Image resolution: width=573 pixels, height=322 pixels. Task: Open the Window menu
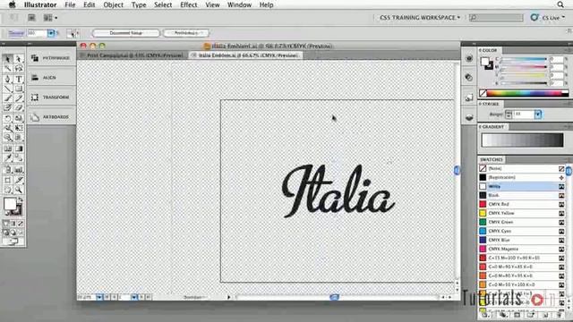click(239, 4)
